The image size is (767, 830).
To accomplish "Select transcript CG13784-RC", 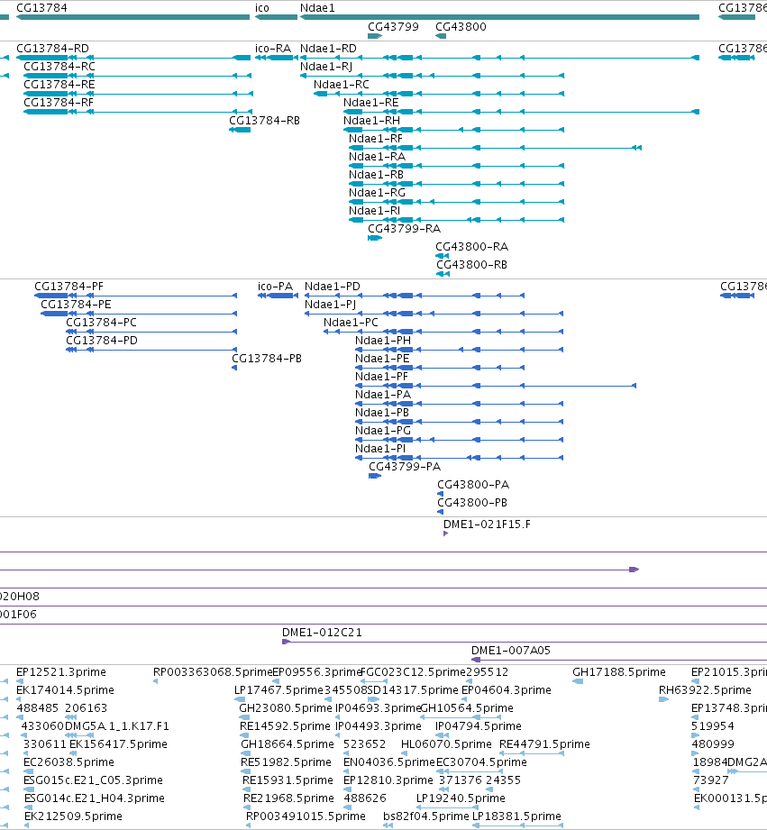I will 59,66.
